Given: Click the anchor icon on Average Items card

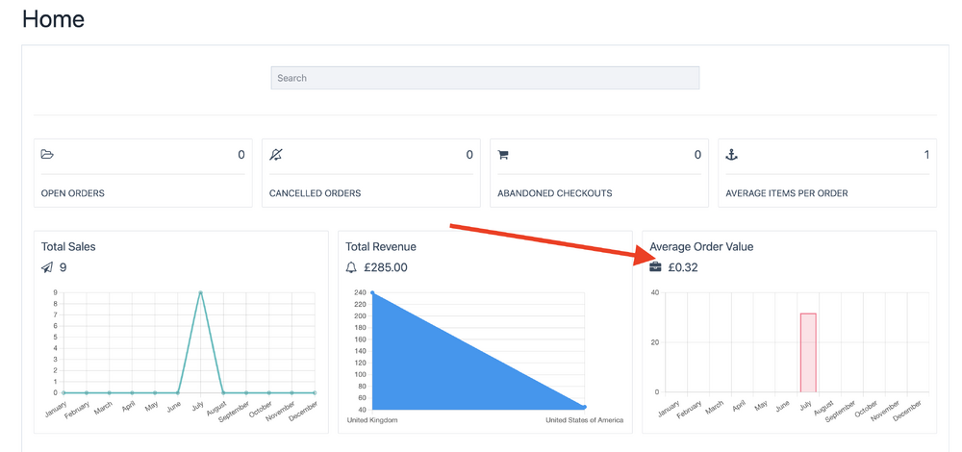Looking at the screenshot, I should (x=731, y=154).
